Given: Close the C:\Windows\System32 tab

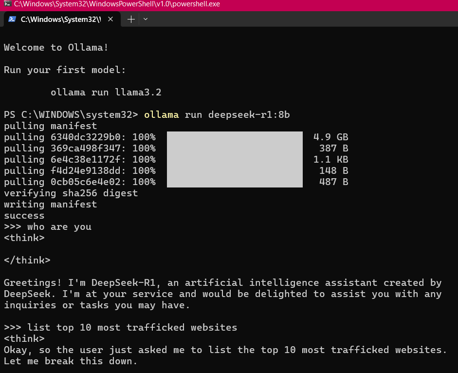Looking at the screenshot, I should click(x=111, y=19).
